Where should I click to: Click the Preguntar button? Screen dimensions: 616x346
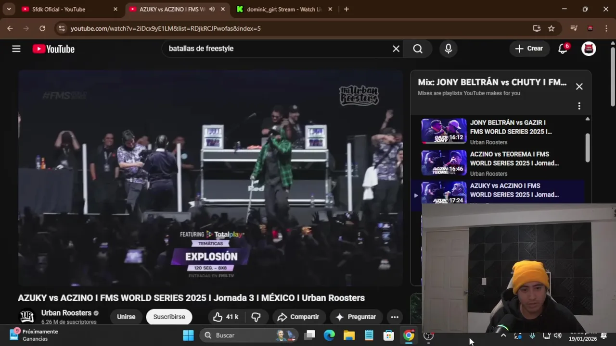356,317
